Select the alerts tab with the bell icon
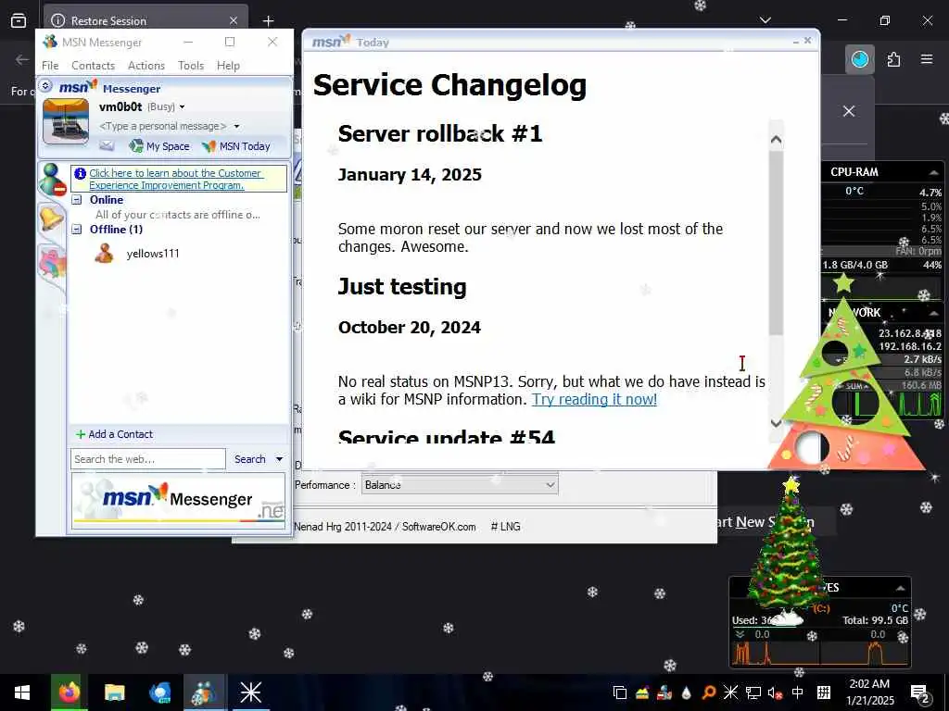 tap(52, 218)
